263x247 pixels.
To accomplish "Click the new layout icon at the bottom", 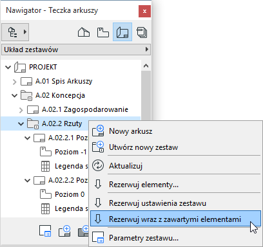I will pyautogui.click(x=64, y=231).
